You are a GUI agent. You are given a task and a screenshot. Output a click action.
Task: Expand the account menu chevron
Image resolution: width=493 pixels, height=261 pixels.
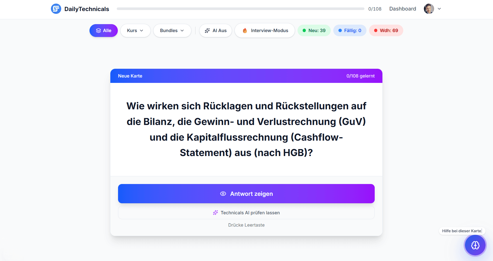pos(439,9)
